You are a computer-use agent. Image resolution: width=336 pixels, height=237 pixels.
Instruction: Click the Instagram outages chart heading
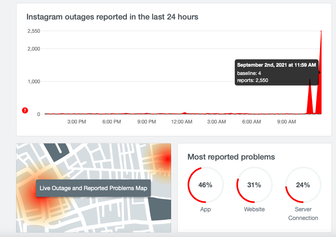tap(112, 17)
